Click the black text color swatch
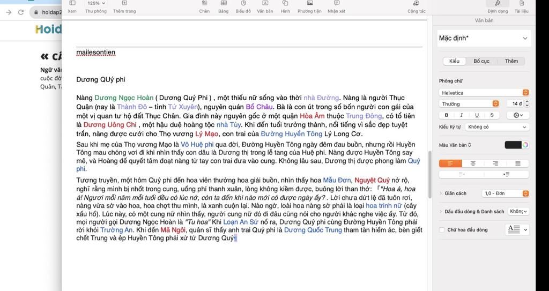This screenshot has width=549, height=291. click(513, 145)
